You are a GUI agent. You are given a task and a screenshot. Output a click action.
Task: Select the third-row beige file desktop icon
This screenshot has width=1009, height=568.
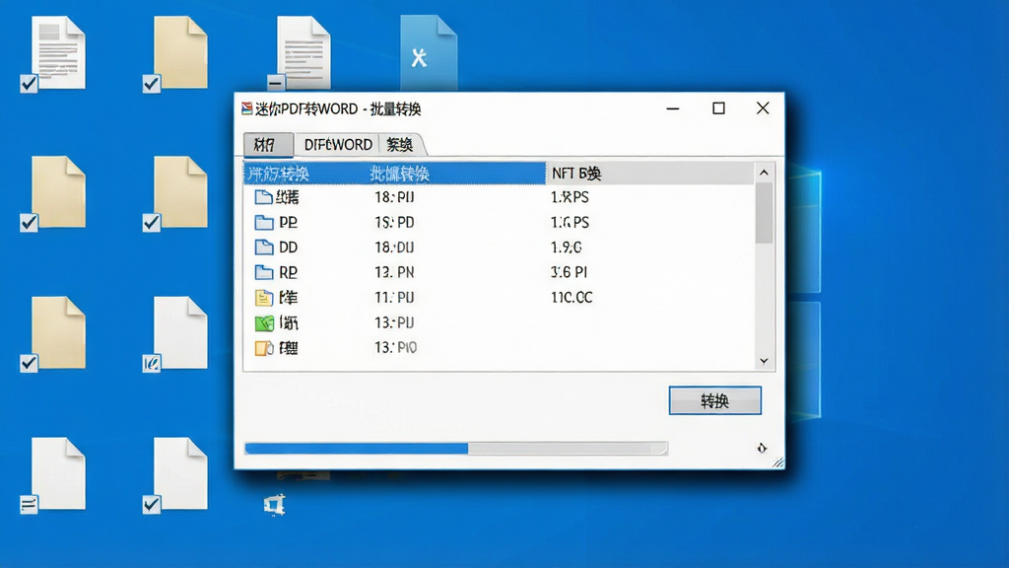[x=58, y=333]
